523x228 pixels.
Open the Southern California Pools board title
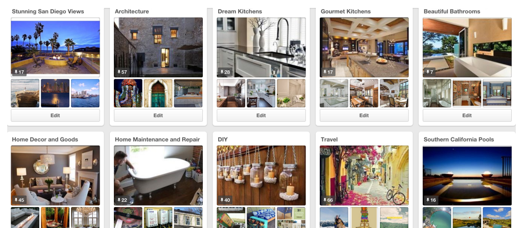459,139
